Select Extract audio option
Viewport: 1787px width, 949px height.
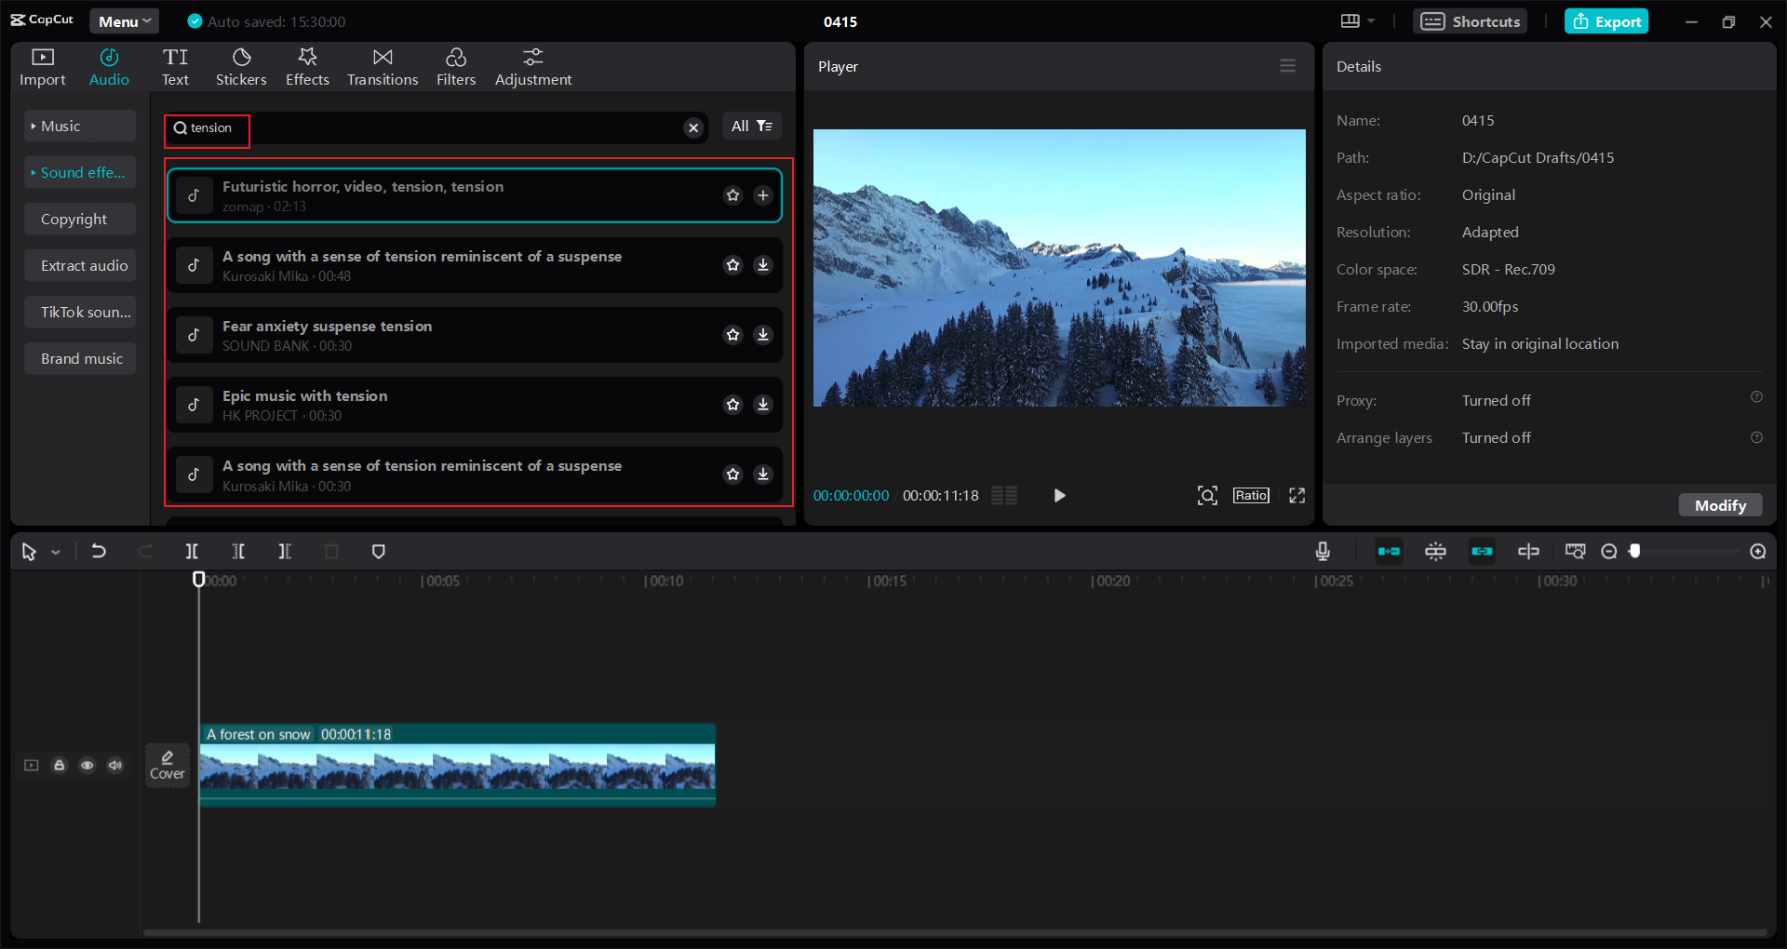coord(80,265)
